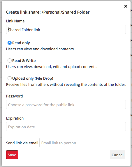Viewport: 132px width, 167px height.
Task: Click the "Password" field label
Action: coord(15,96)
